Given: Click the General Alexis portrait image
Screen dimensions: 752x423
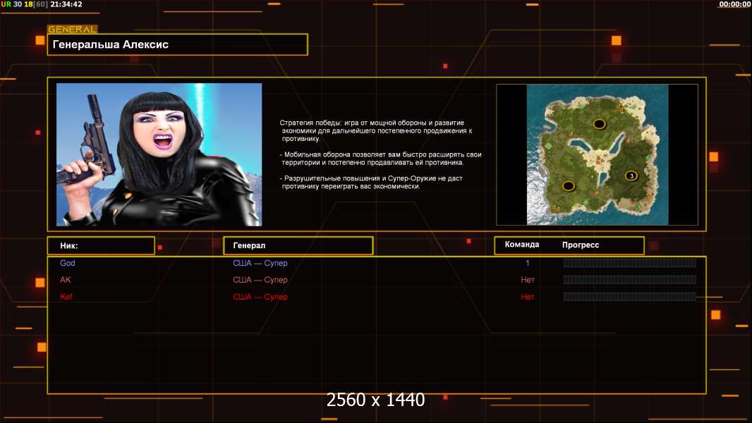Looking at the screenshot, I should click(x=159, y=154).
